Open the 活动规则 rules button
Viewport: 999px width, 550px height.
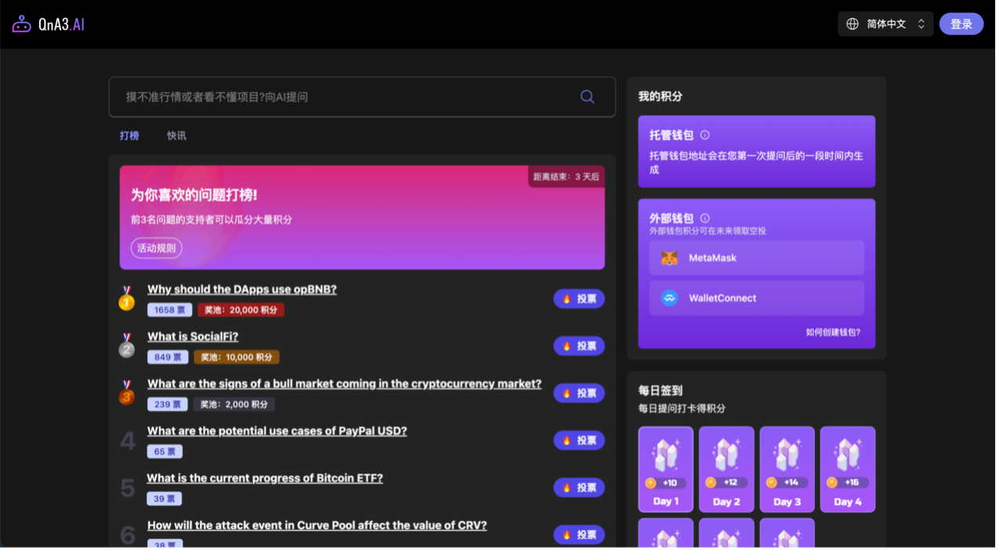click(156, 248)
